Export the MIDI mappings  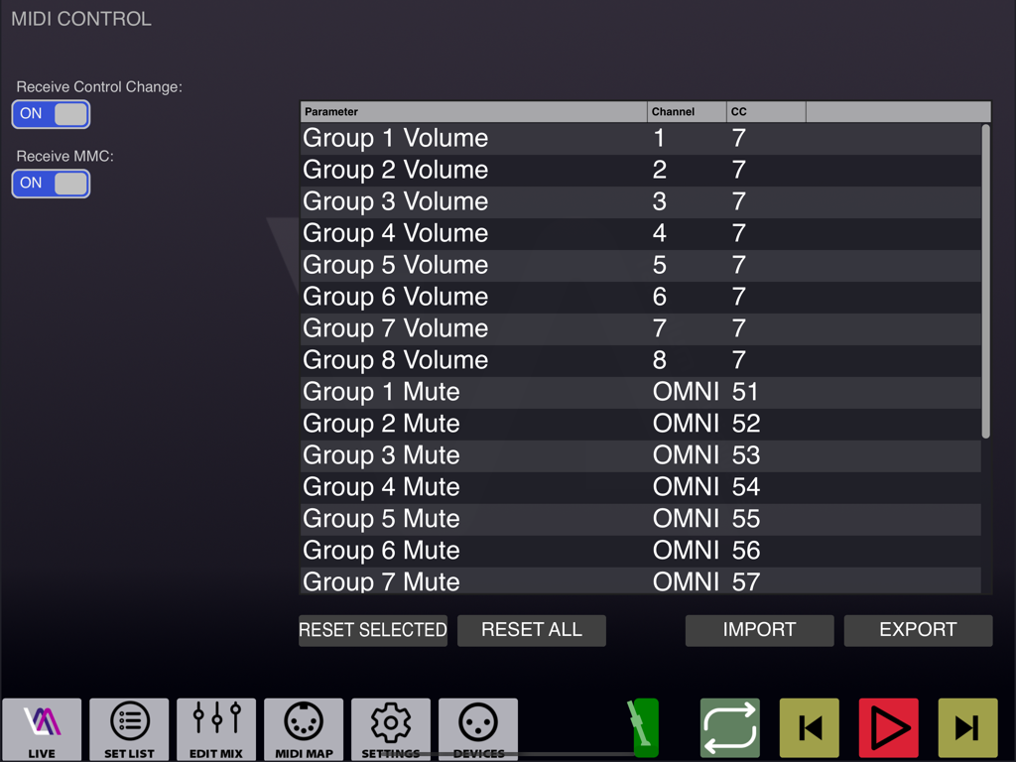[x=918, y=630]
